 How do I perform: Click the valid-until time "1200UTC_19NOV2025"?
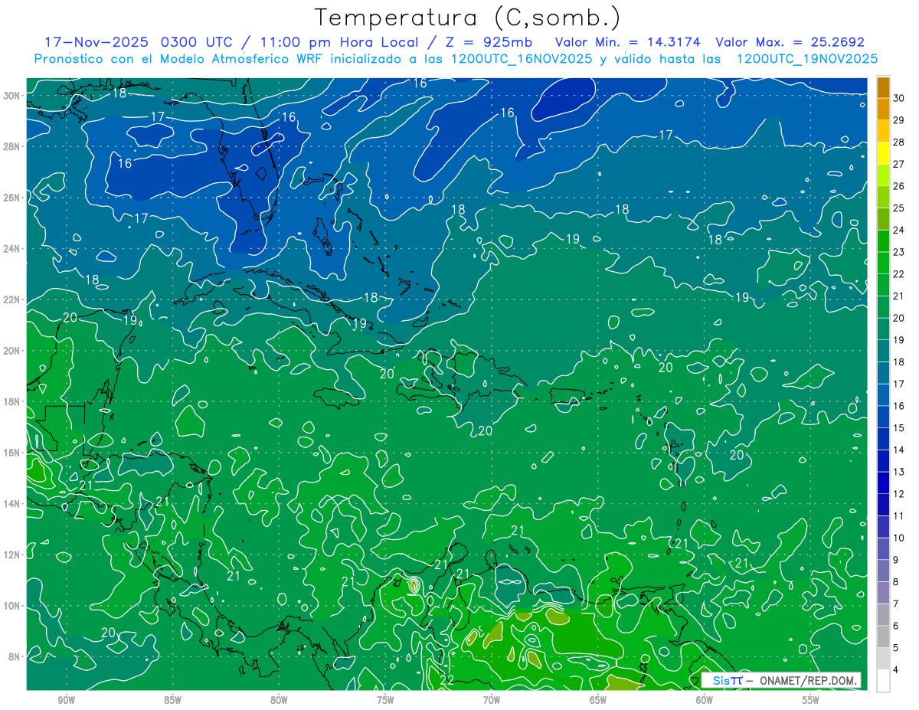[806, 59]
